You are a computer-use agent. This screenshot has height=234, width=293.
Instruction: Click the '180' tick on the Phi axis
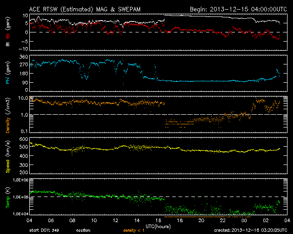pos(24,73)
